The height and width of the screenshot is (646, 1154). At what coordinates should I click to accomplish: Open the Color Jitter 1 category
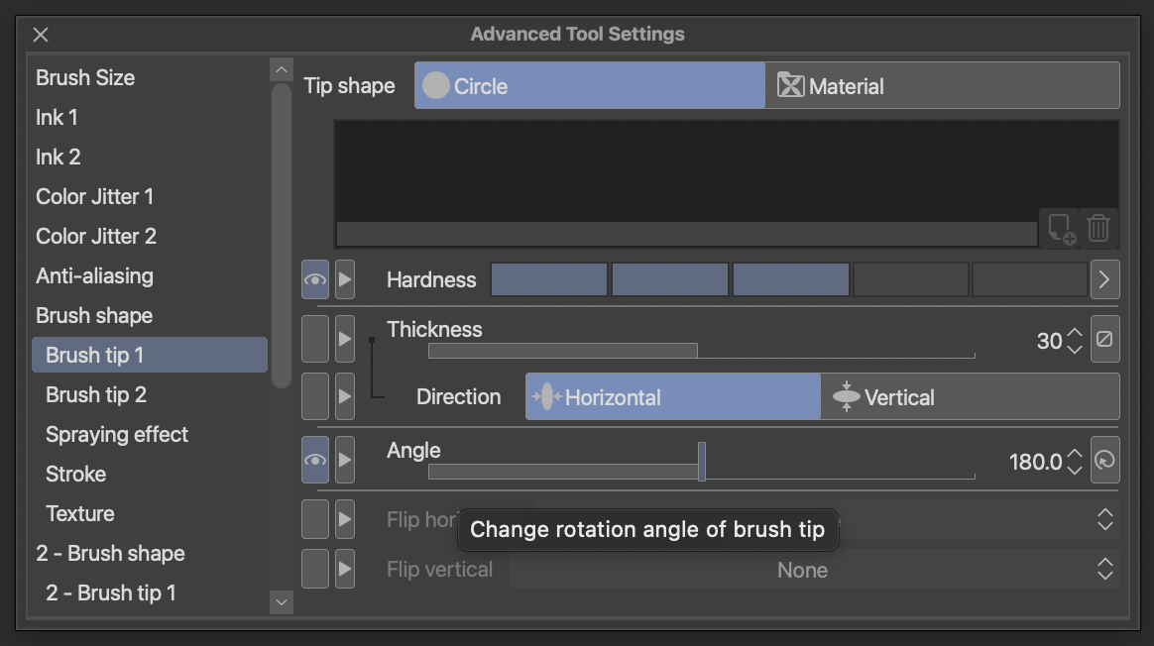coord(150,196)
